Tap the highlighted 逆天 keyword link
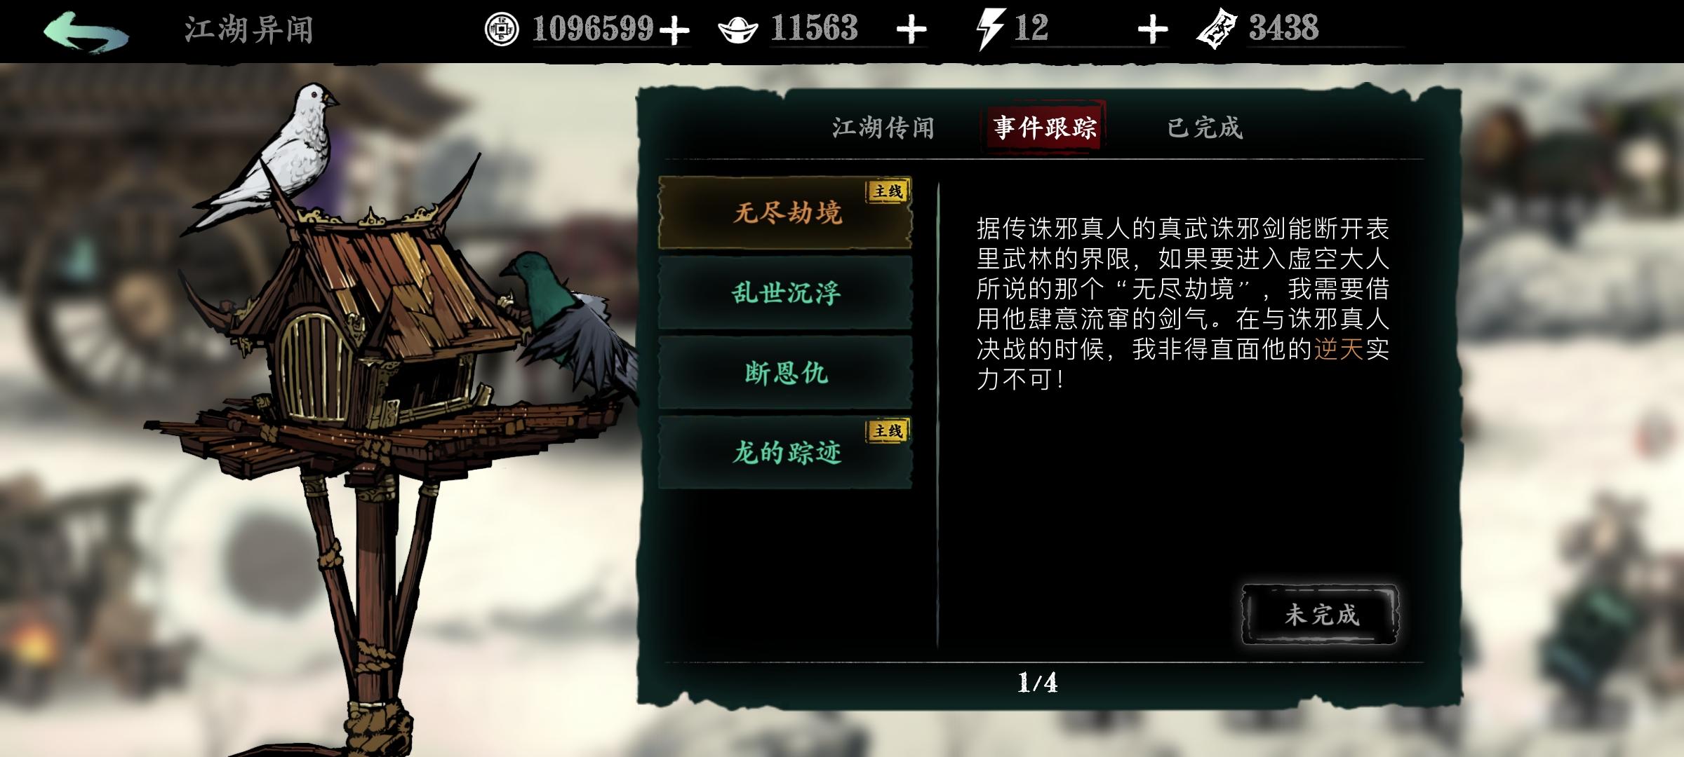The height and width of the screenshot is (757, 1684). pyautogui.click(x=1338, y=349)
